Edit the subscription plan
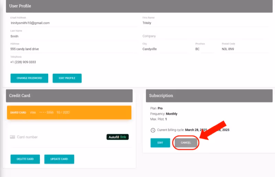The height and width of the screenshot is (177, 275). (160, 143)
